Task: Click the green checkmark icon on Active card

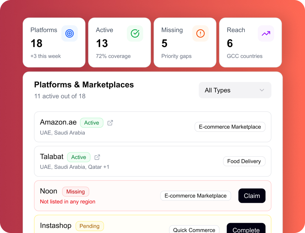Action: point(135,33)
